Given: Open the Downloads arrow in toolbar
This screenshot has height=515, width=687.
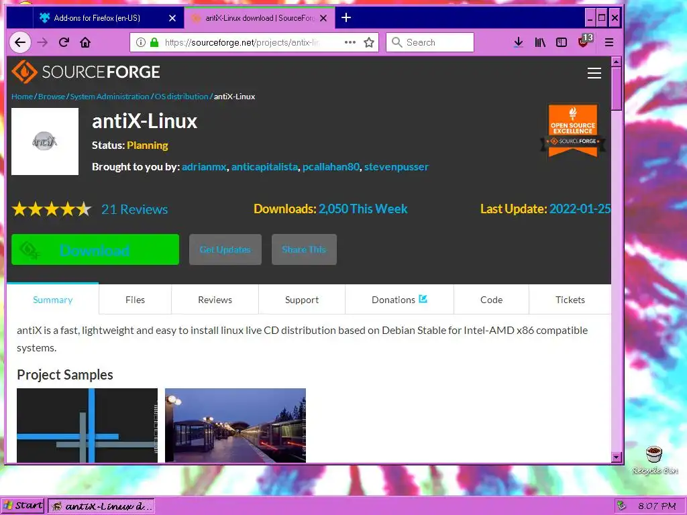Looking at the screenshot, I should click(x=519, y=42).
